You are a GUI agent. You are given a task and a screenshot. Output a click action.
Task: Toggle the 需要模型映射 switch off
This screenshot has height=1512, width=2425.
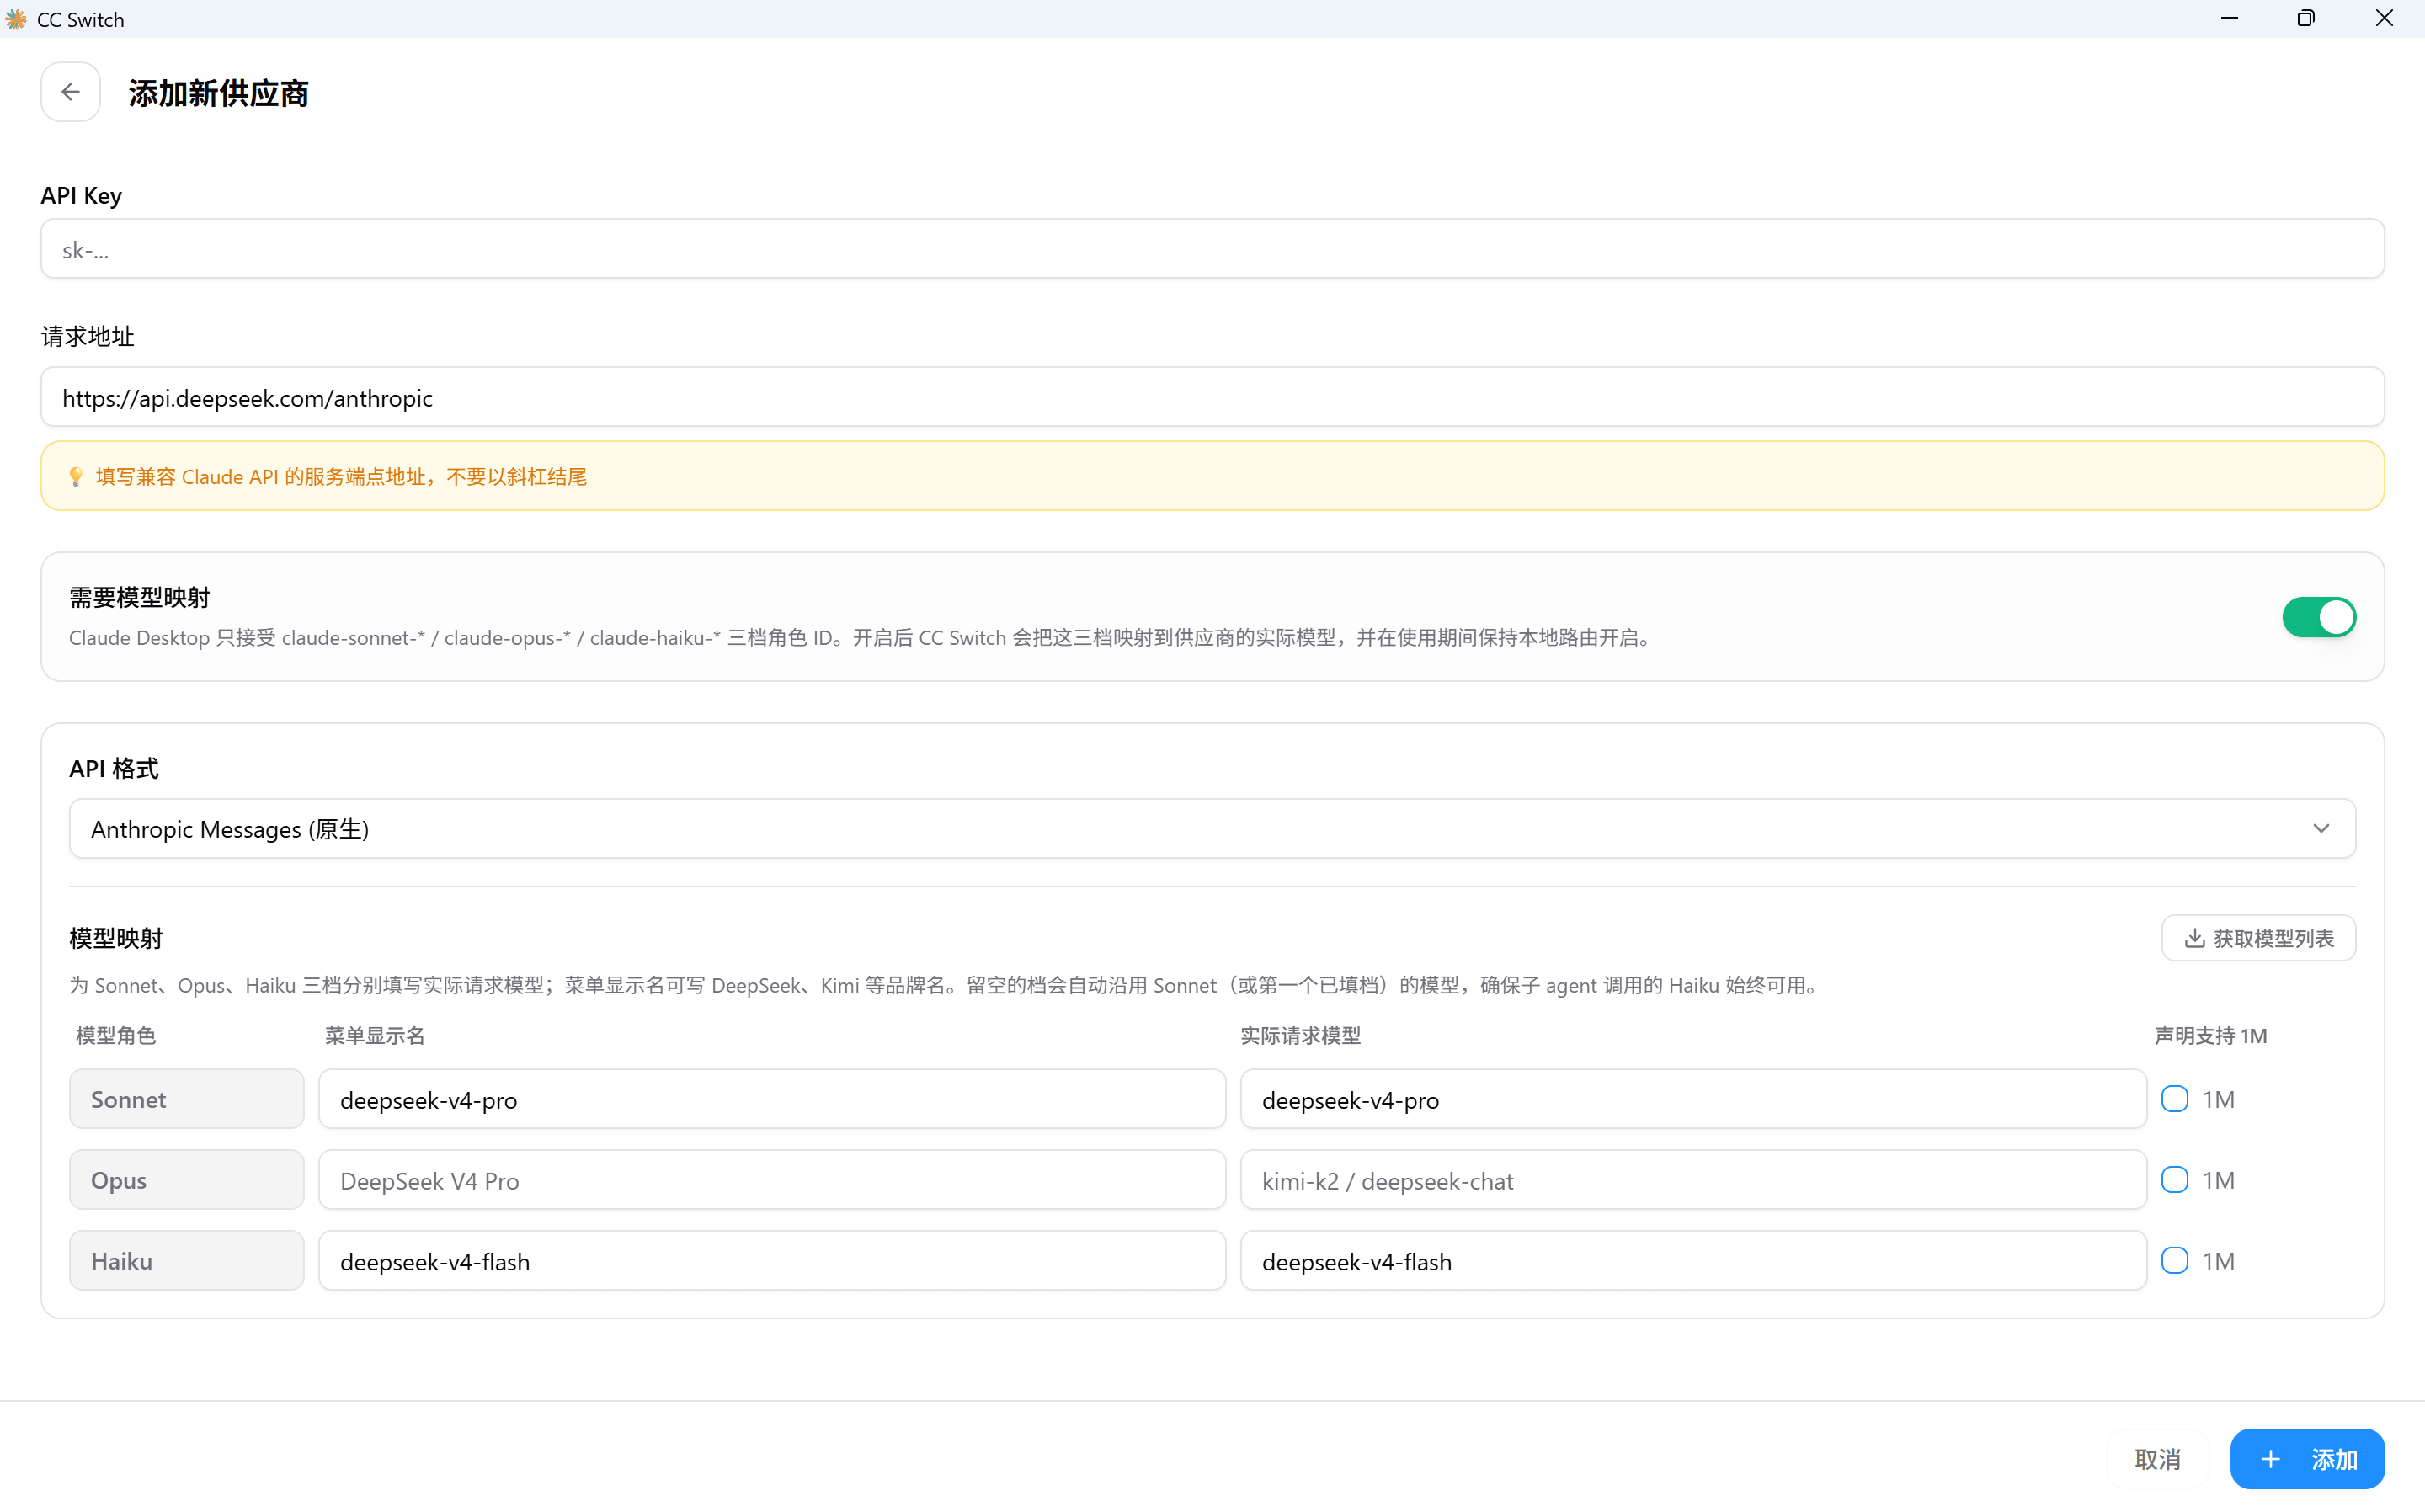point(2318,617)
